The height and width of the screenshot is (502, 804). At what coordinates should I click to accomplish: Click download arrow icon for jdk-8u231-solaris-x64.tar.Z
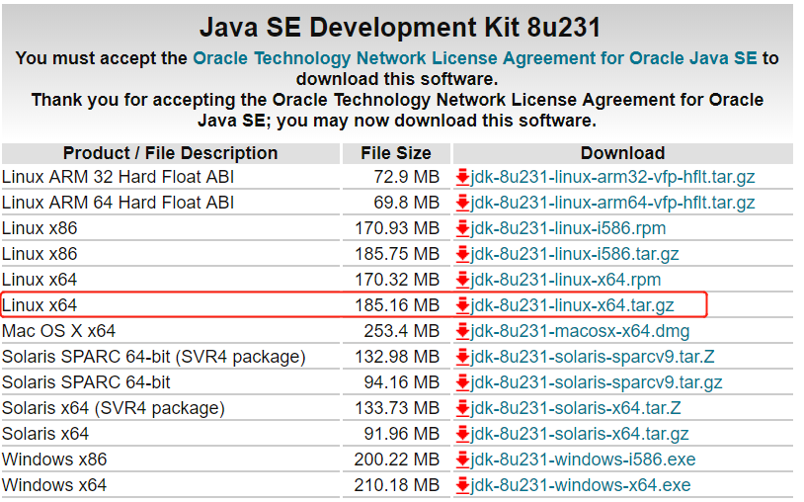pyautogui.click(x=462, y=408)
